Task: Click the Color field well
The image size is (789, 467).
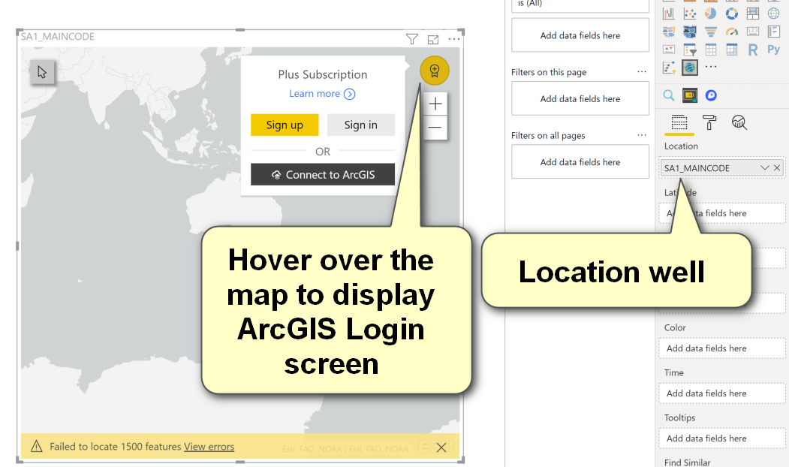Action: (x=722, y=348)
